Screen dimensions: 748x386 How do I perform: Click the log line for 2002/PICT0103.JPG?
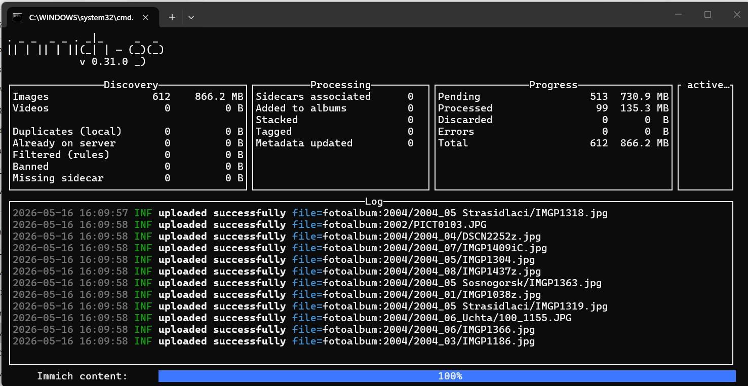[x=250, y=224]
